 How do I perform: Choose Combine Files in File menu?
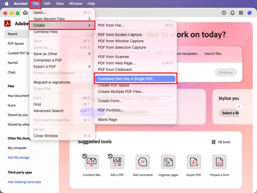coord(62,32)
